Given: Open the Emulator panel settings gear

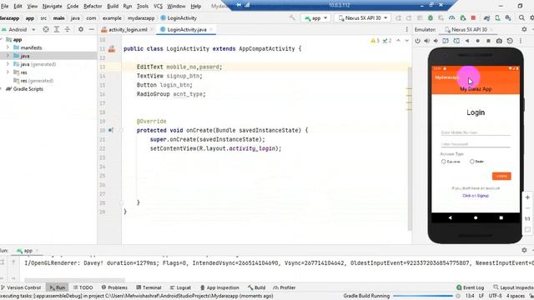Looking at the screenshot, I should click(x=525, y=30).
